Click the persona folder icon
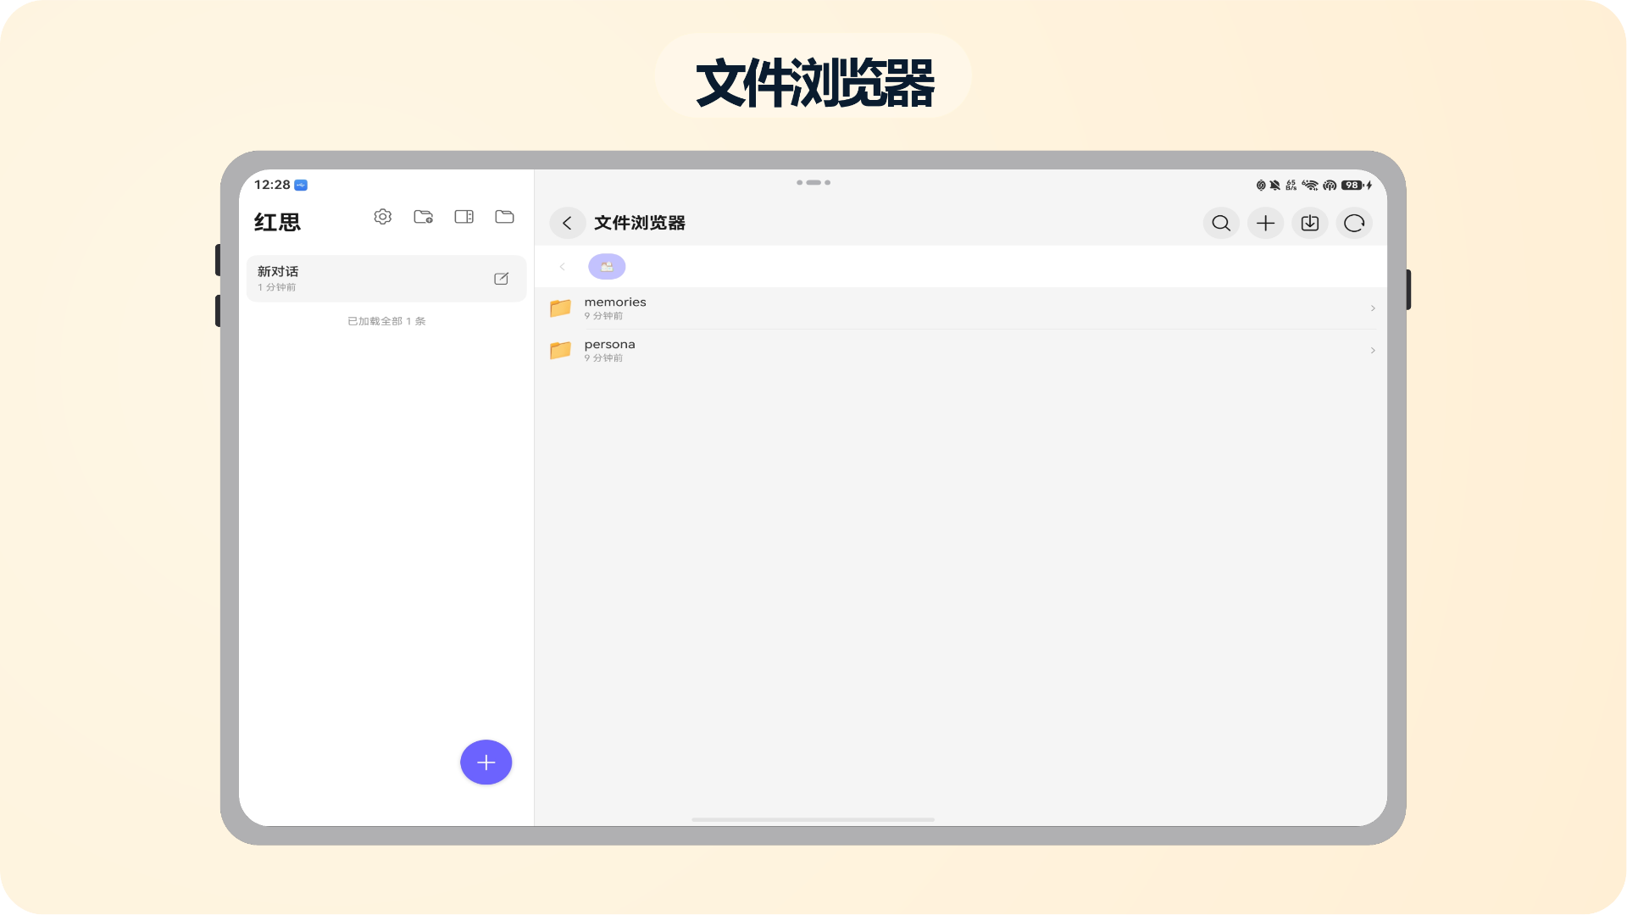Screen dimensions: 1627x915 (560, 350)
